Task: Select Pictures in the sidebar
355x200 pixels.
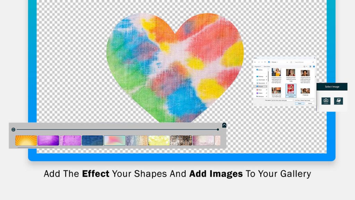Action: point(260,86)
